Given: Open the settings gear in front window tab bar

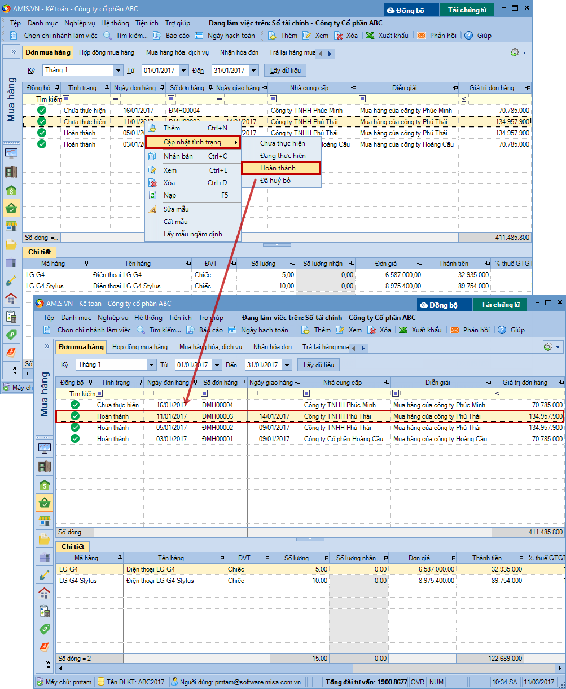Looking at the screenshot, I should [547, 346].
